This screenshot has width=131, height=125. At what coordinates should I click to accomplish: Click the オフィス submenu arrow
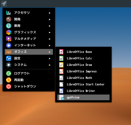[50, 52]
